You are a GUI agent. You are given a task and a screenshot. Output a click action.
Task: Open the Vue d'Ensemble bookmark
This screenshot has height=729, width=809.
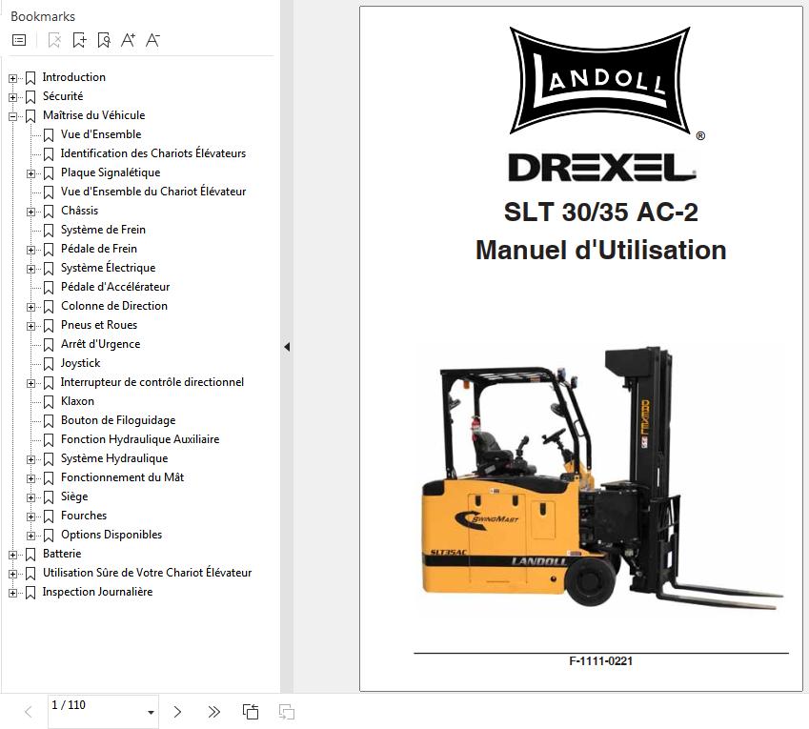point(101,134)
